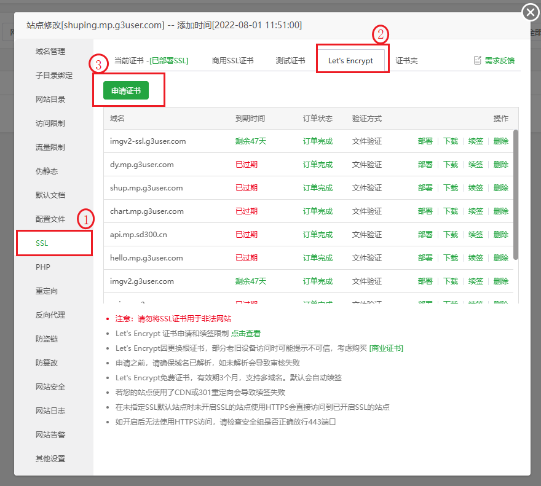Delete chart.mp.g3user.com certificate
This screenshot has width=541, height=486.
[x=500, y=211]
